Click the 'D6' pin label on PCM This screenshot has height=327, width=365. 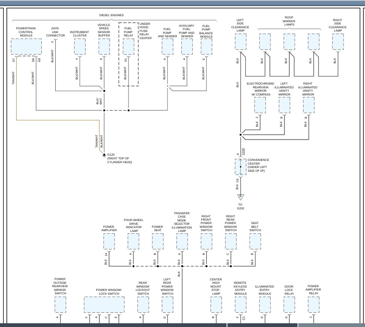tap(33, 60)
